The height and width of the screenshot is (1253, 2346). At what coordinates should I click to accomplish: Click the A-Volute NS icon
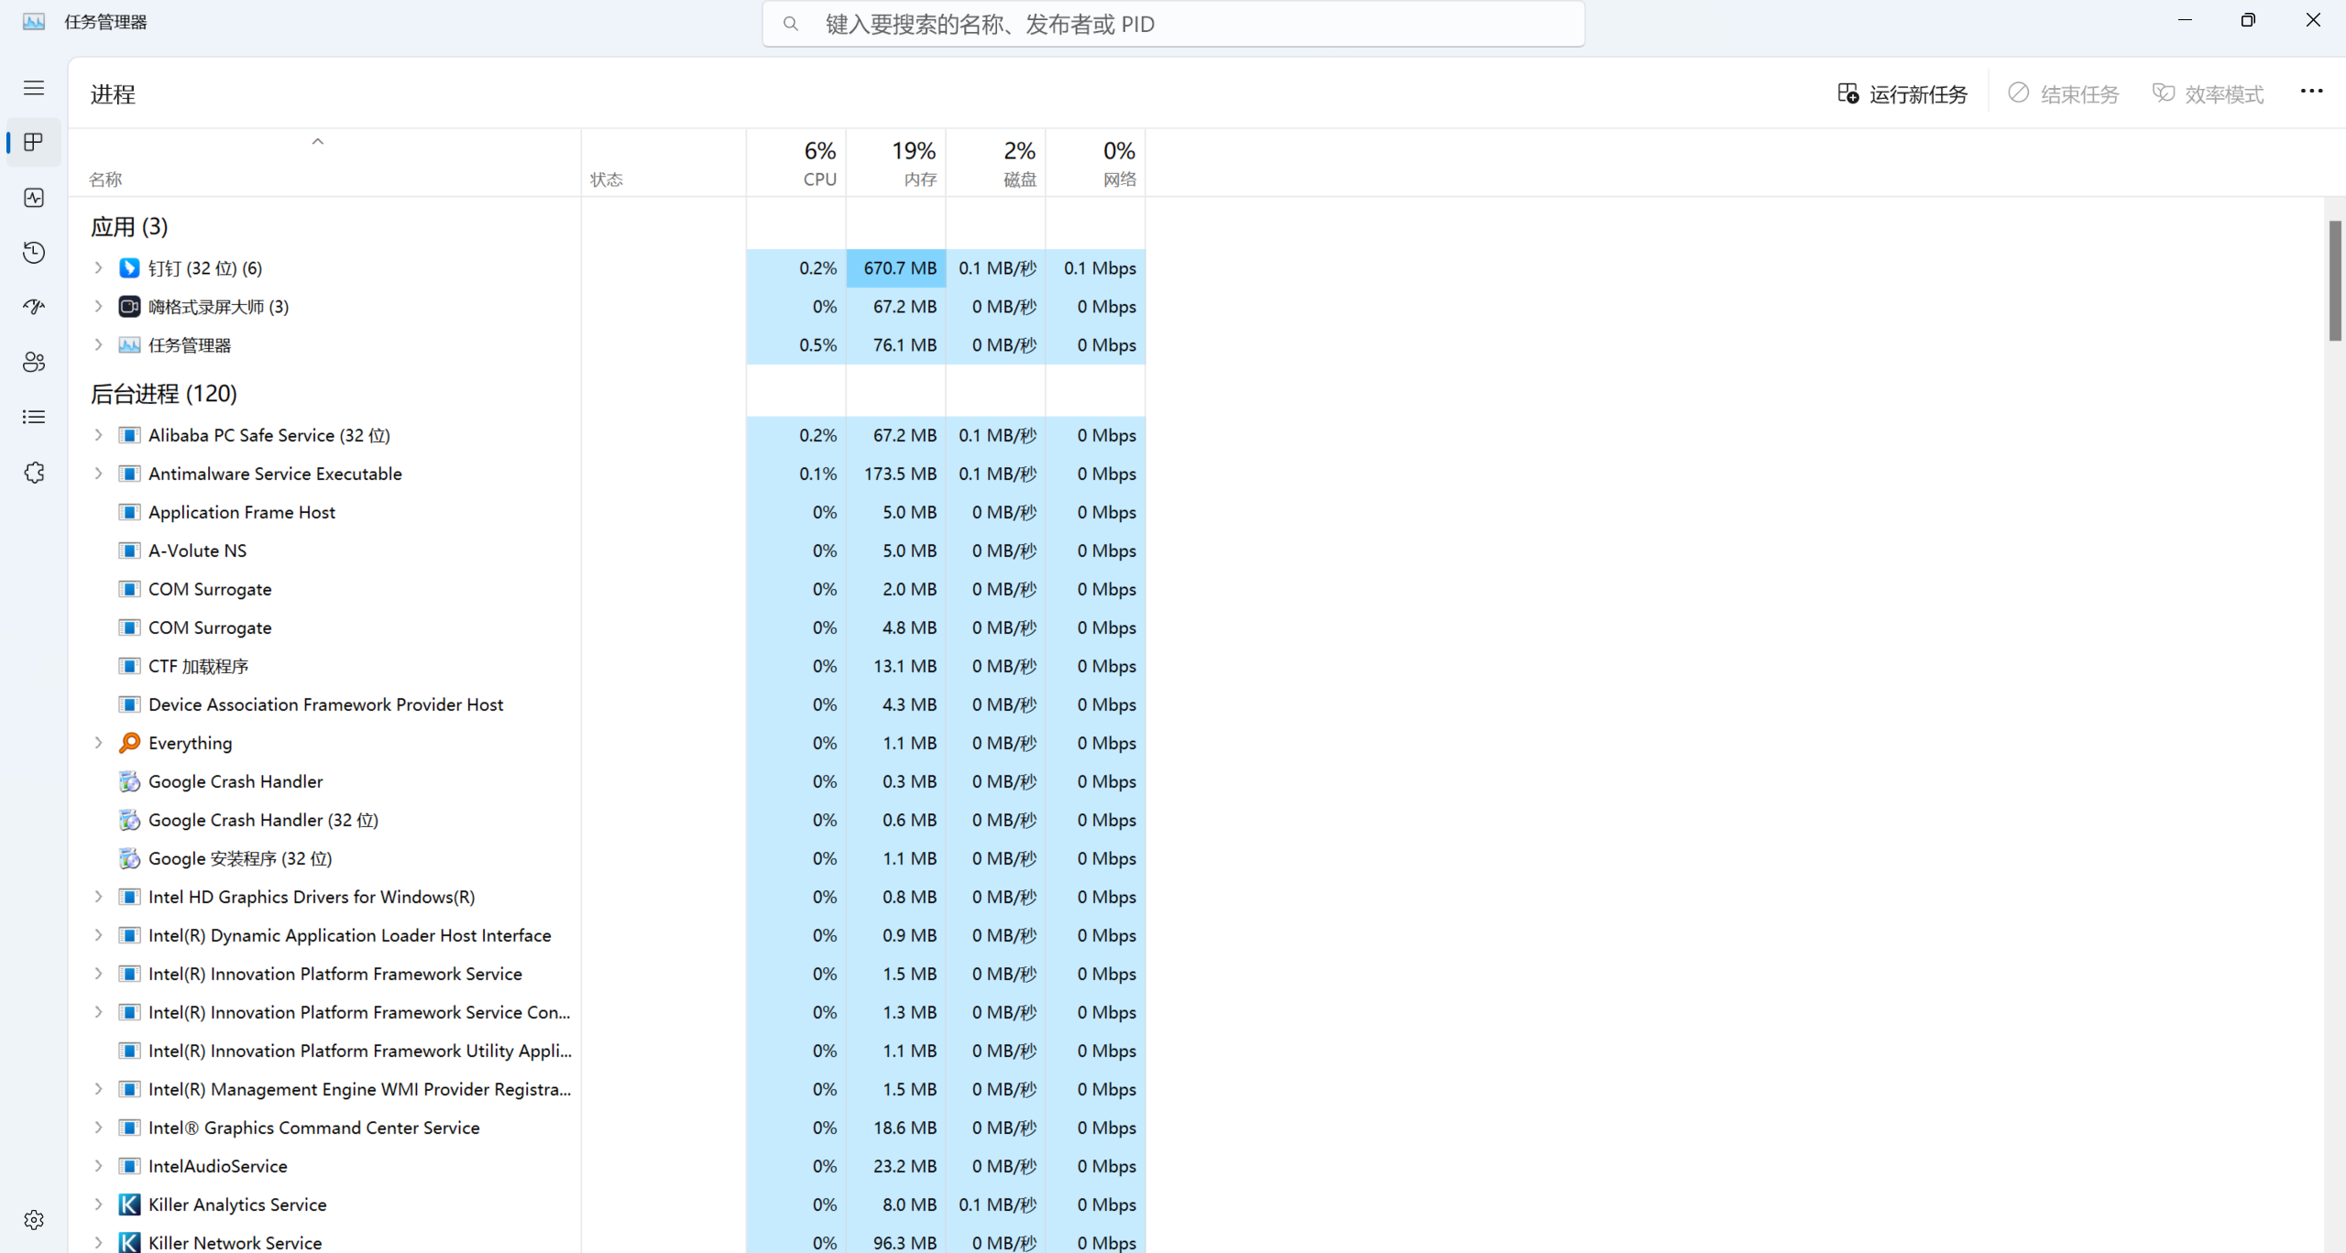pyautogui.click(x=129, y=550)
